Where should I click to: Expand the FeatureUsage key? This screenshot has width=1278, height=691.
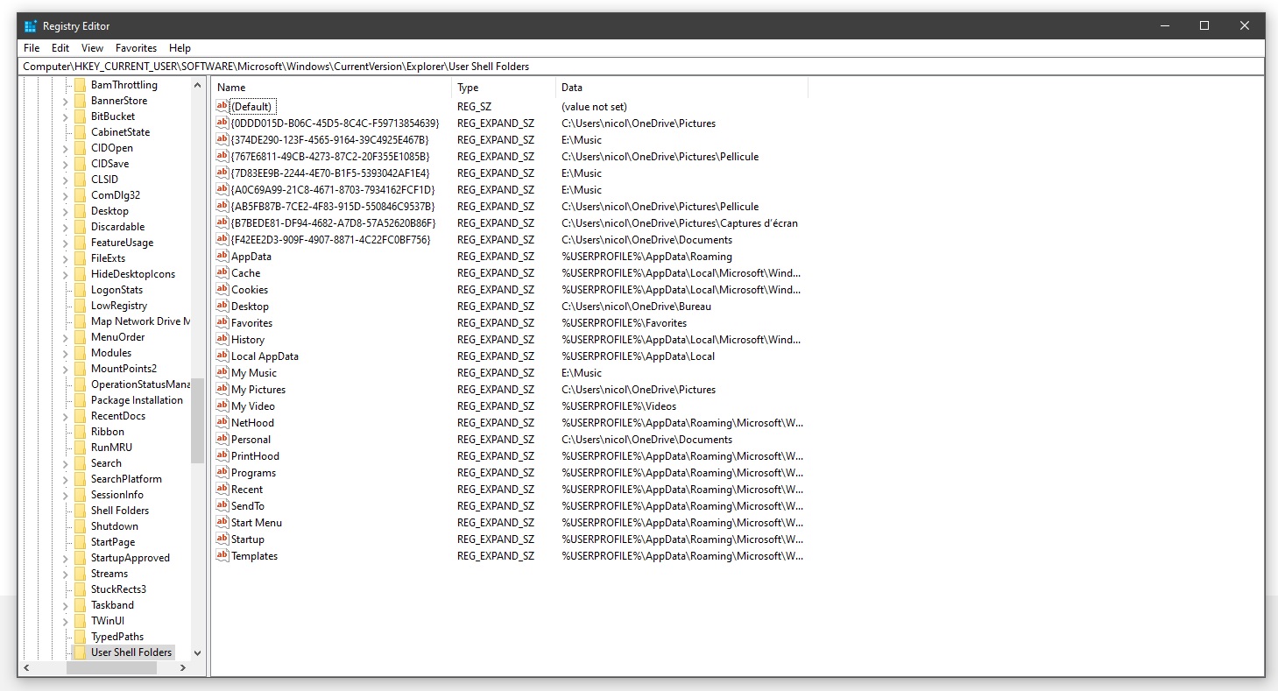(x=65, y=243)
